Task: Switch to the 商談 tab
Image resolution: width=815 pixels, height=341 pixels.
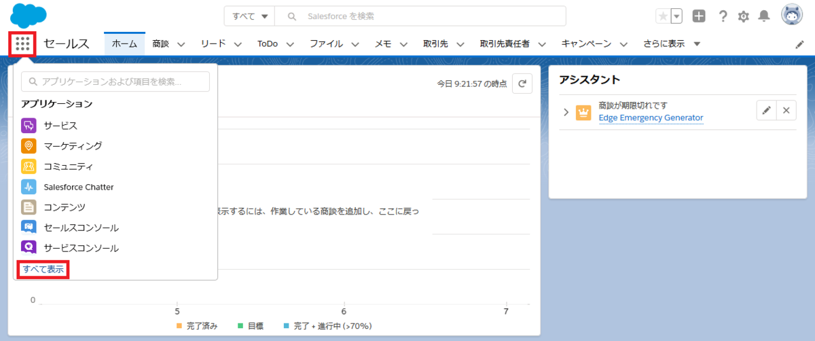Action: click(x=161, y=44)
